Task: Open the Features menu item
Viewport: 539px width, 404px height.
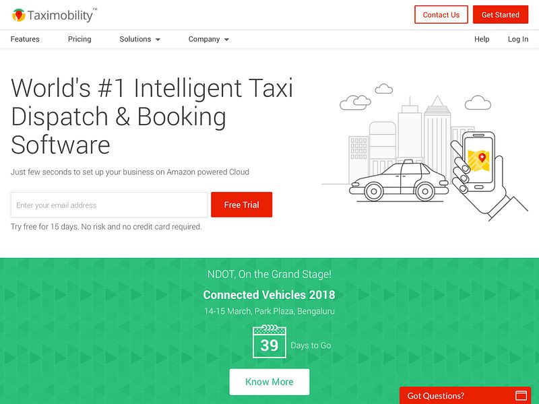Action: [x=25, y=39]
